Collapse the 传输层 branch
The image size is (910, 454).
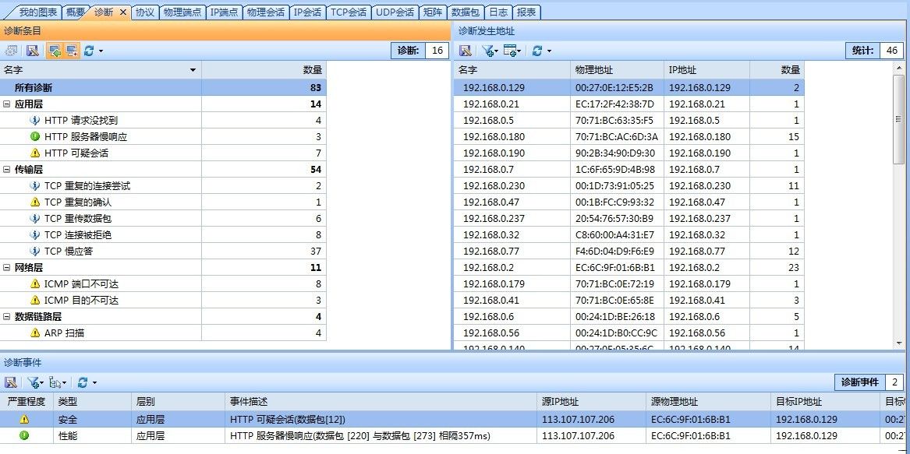coord(8,169)
